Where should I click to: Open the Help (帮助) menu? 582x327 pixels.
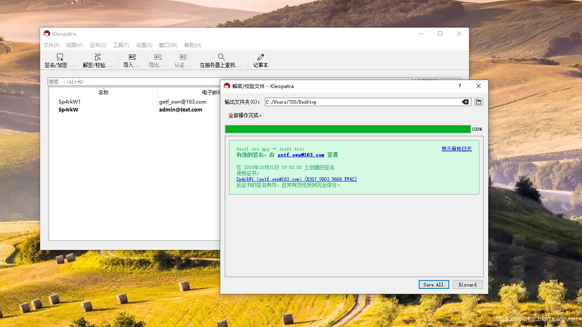pos(193,45)
